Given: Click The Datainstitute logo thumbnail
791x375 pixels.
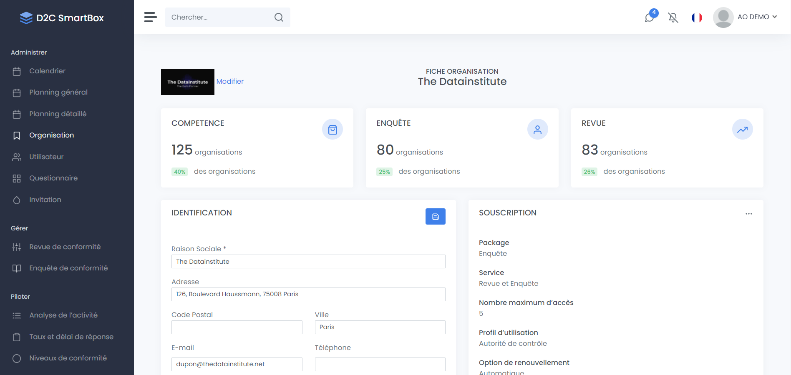Looking at the screenshot, I should 188,82.
